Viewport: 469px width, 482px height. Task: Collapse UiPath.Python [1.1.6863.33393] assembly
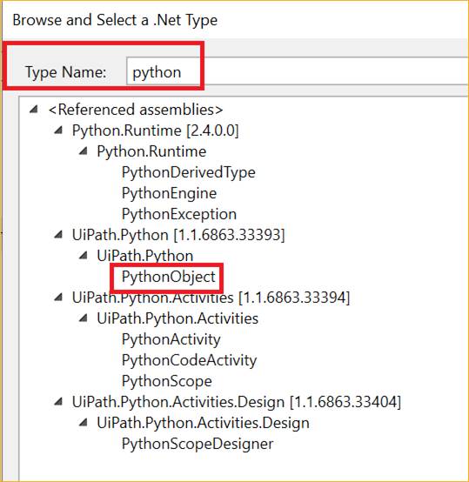58,235
